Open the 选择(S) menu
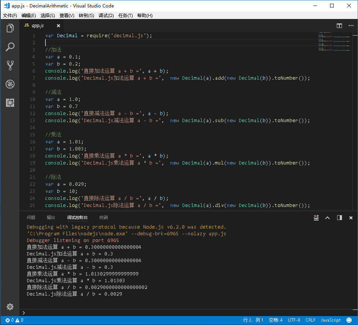The height and width of the screenshot is (325, 358). point(48,16)
